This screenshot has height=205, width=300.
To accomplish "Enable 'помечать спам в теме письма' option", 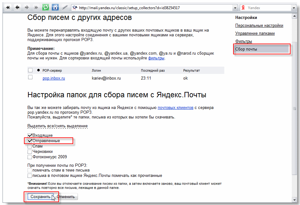I will [x=30, y=170].
